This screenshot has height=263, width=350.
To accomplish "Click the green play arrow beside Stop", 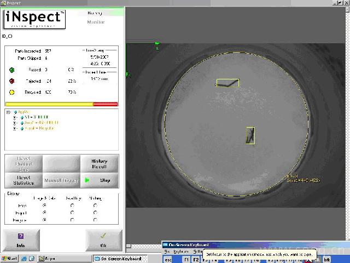I will pos(87,180).
